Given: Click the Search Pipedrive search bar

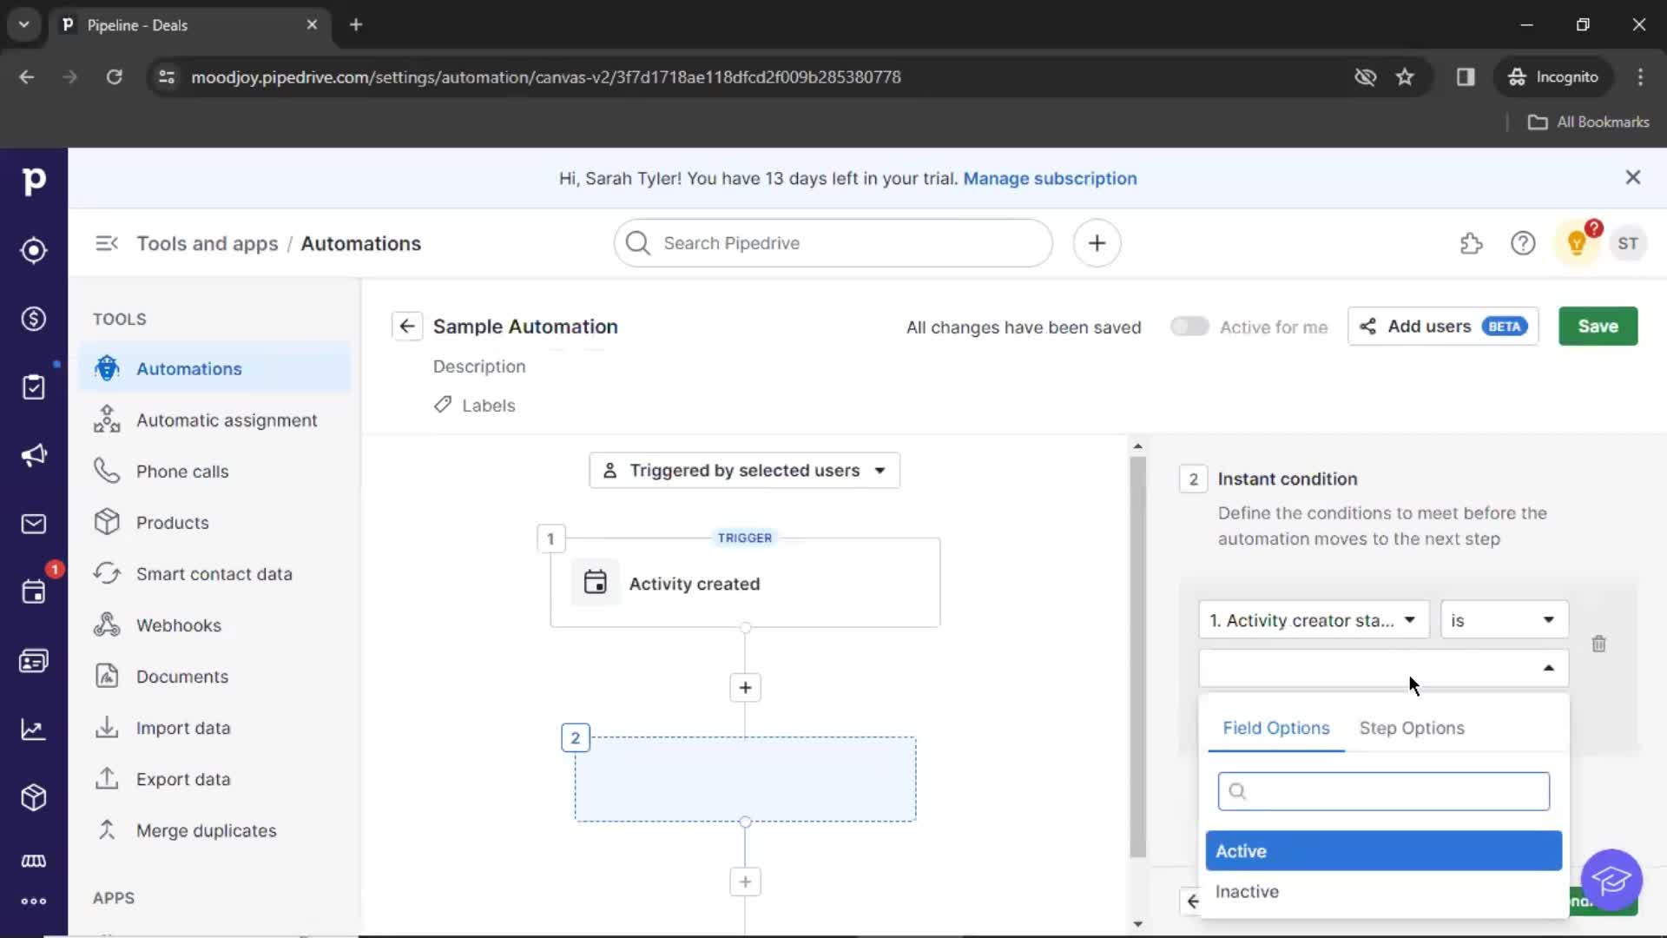Looking at the screenshot, I should tap(833, 243).
